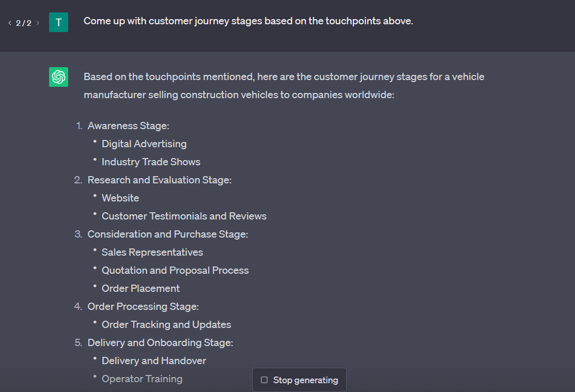Click the Industry Trade Shows bullet
This screenshot has height=392, width=575.
151,162
